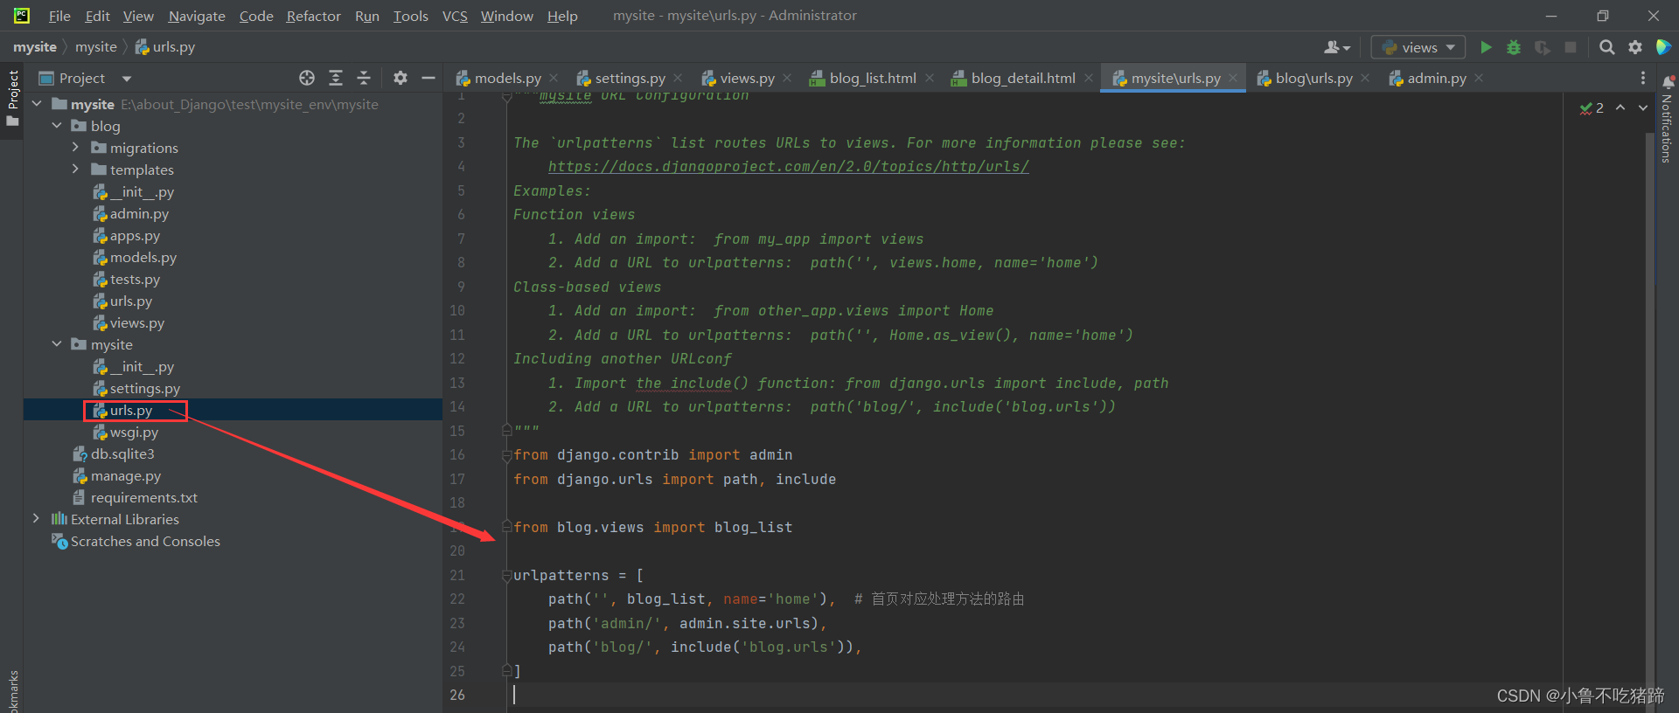Click the urls.py breadcrumb item

point(165,47)
